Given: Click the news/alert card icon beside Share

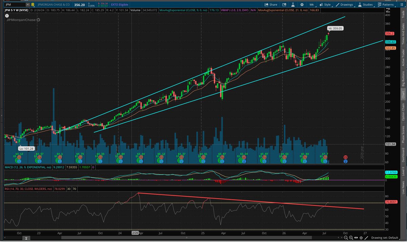Looking at the screenshot, I should tap(284, 5).
